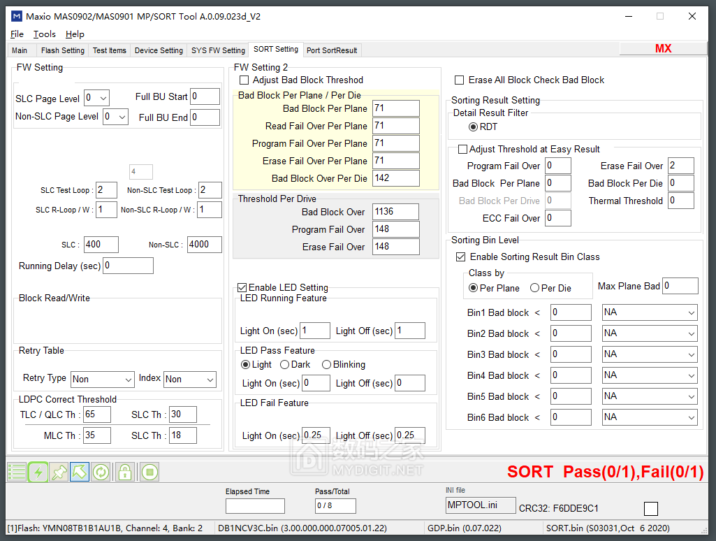Click the padlock toolbar icon

[124, 472]
